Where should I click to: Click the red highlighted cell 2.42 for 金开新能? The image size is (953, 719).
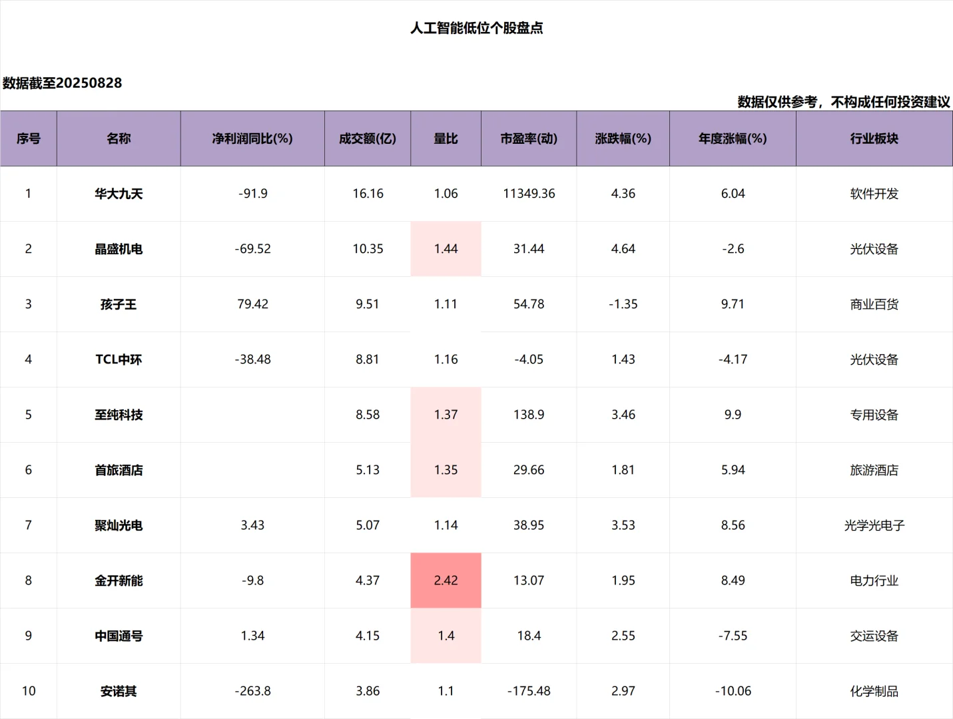[x=446, y=580]
